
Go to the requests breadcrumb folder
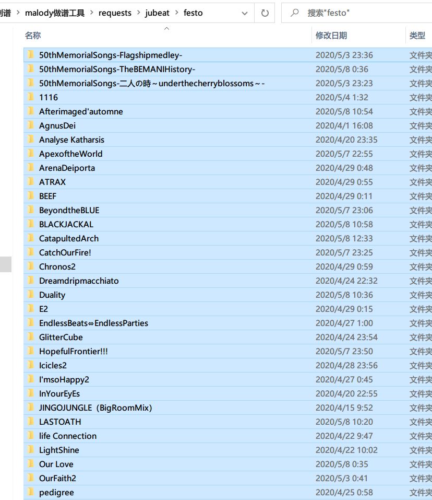(115, 13)
